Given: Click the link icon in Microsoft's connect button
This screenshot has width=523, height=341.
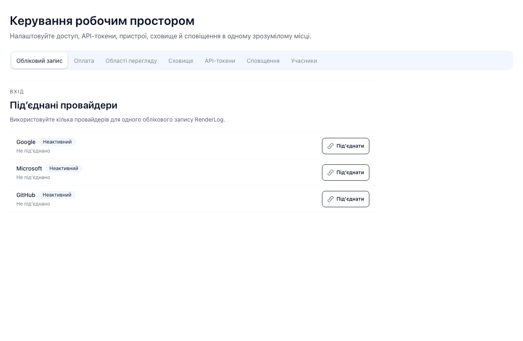Looking at the screenshot, I should point(331,173).
